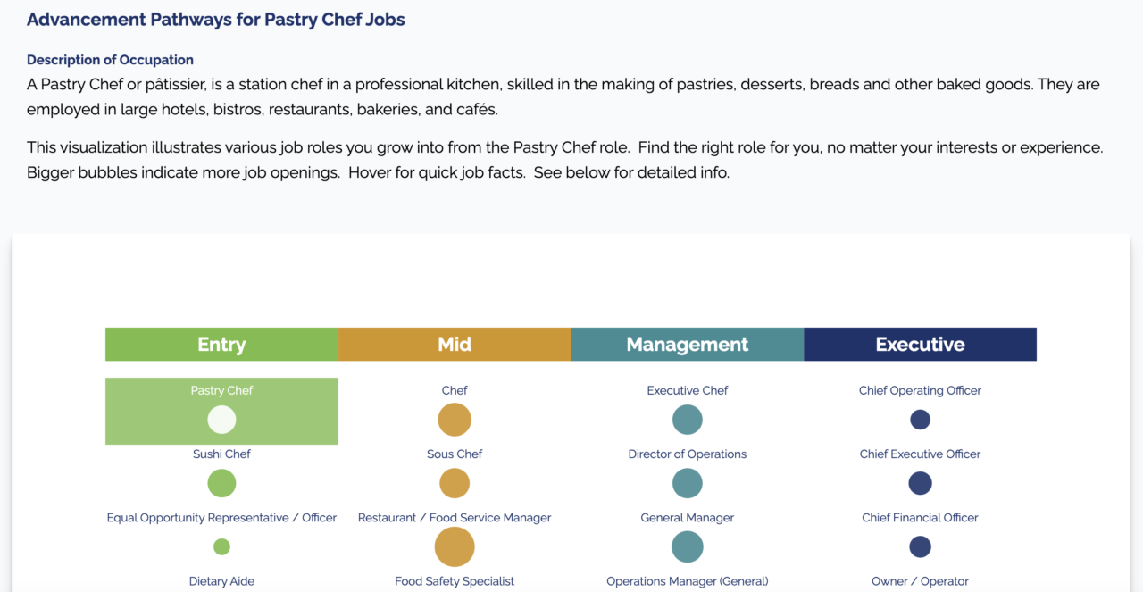1143x592 pixels.
Task: Select the Chief Operating Officer bubble
Action: [x=920, y=420]
